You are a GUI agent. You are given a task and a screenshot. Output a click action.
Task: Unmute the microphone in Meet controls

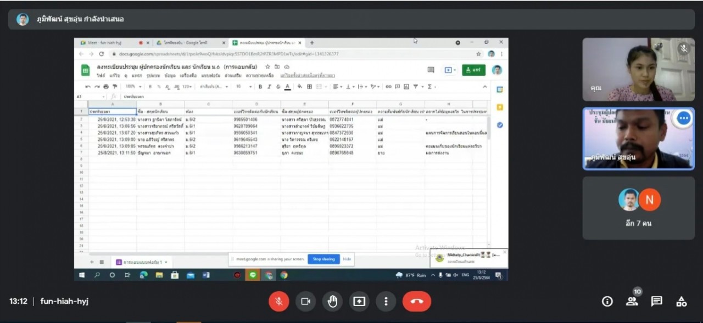279,301
